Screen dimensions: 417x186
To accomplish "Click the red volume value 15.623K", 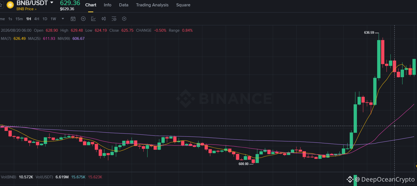I will 95,177.
